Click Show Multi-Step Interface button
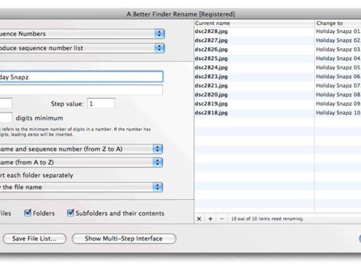Viewport: 361px width, 271px height. (x=124, y=239)
